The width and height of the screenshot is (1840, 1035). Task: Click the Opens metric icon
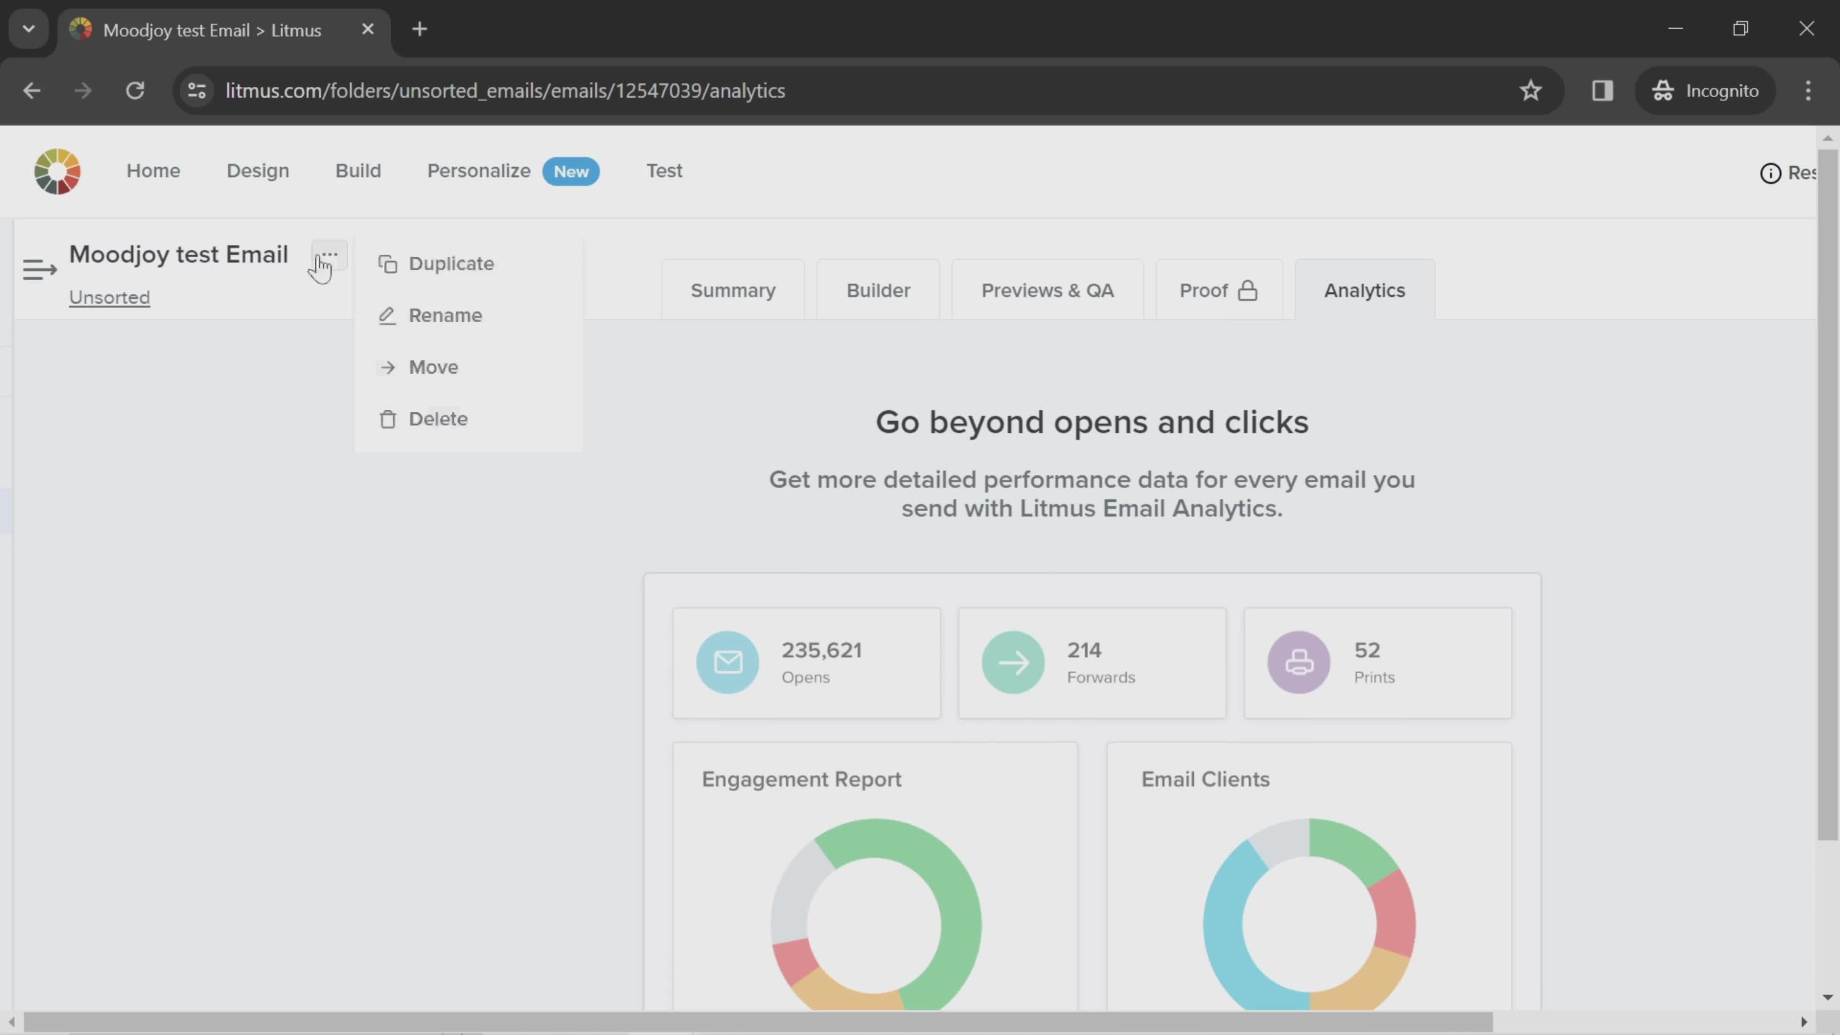pyautogui.click(x=728, y=661)
